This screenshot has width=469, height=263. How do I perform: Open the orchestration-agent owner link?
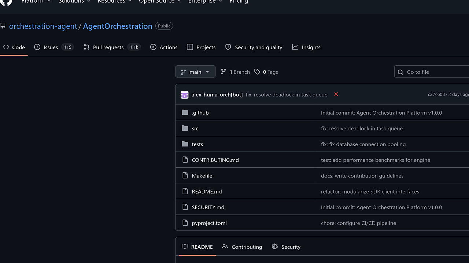(x=43, y=26)
